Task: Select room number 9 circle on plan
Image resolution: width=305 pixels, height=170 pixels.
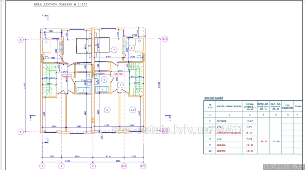Action: click(108, 110)
